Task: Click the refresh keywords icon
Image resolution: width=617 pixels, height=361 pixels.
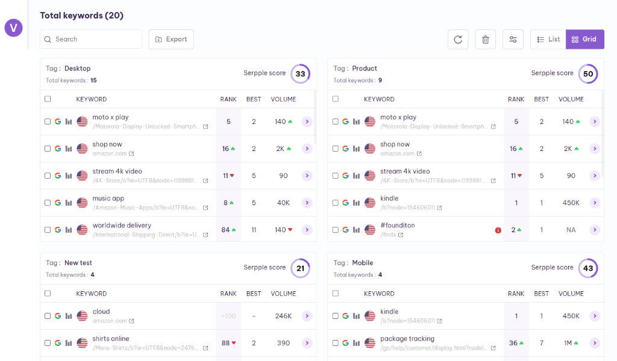Action: 458,39
